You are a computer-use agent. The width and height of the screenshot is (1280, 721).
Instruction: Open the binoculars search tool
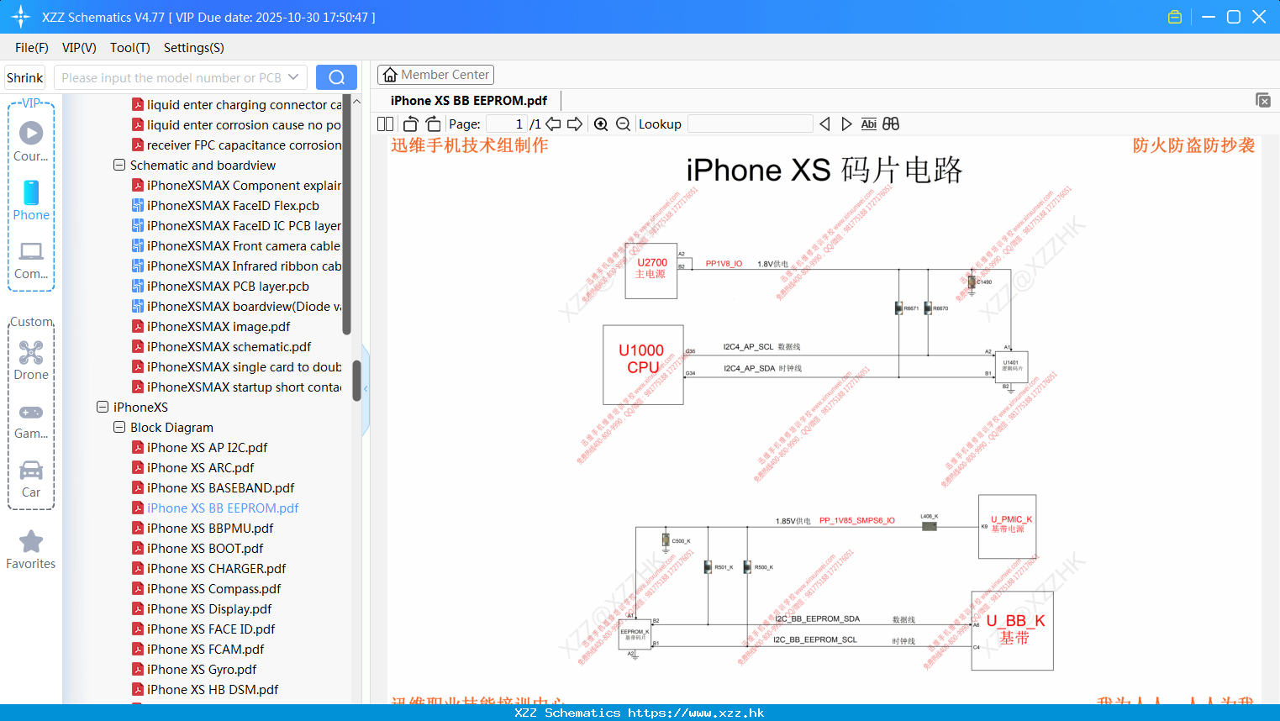tap(891, 124)
